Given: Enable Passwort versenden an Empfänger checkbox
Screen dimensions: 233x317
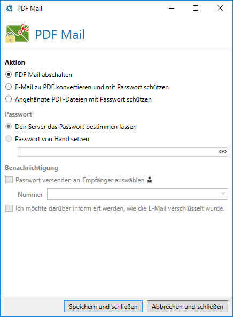Looking at the screenshot, I should tap(9, 180).
